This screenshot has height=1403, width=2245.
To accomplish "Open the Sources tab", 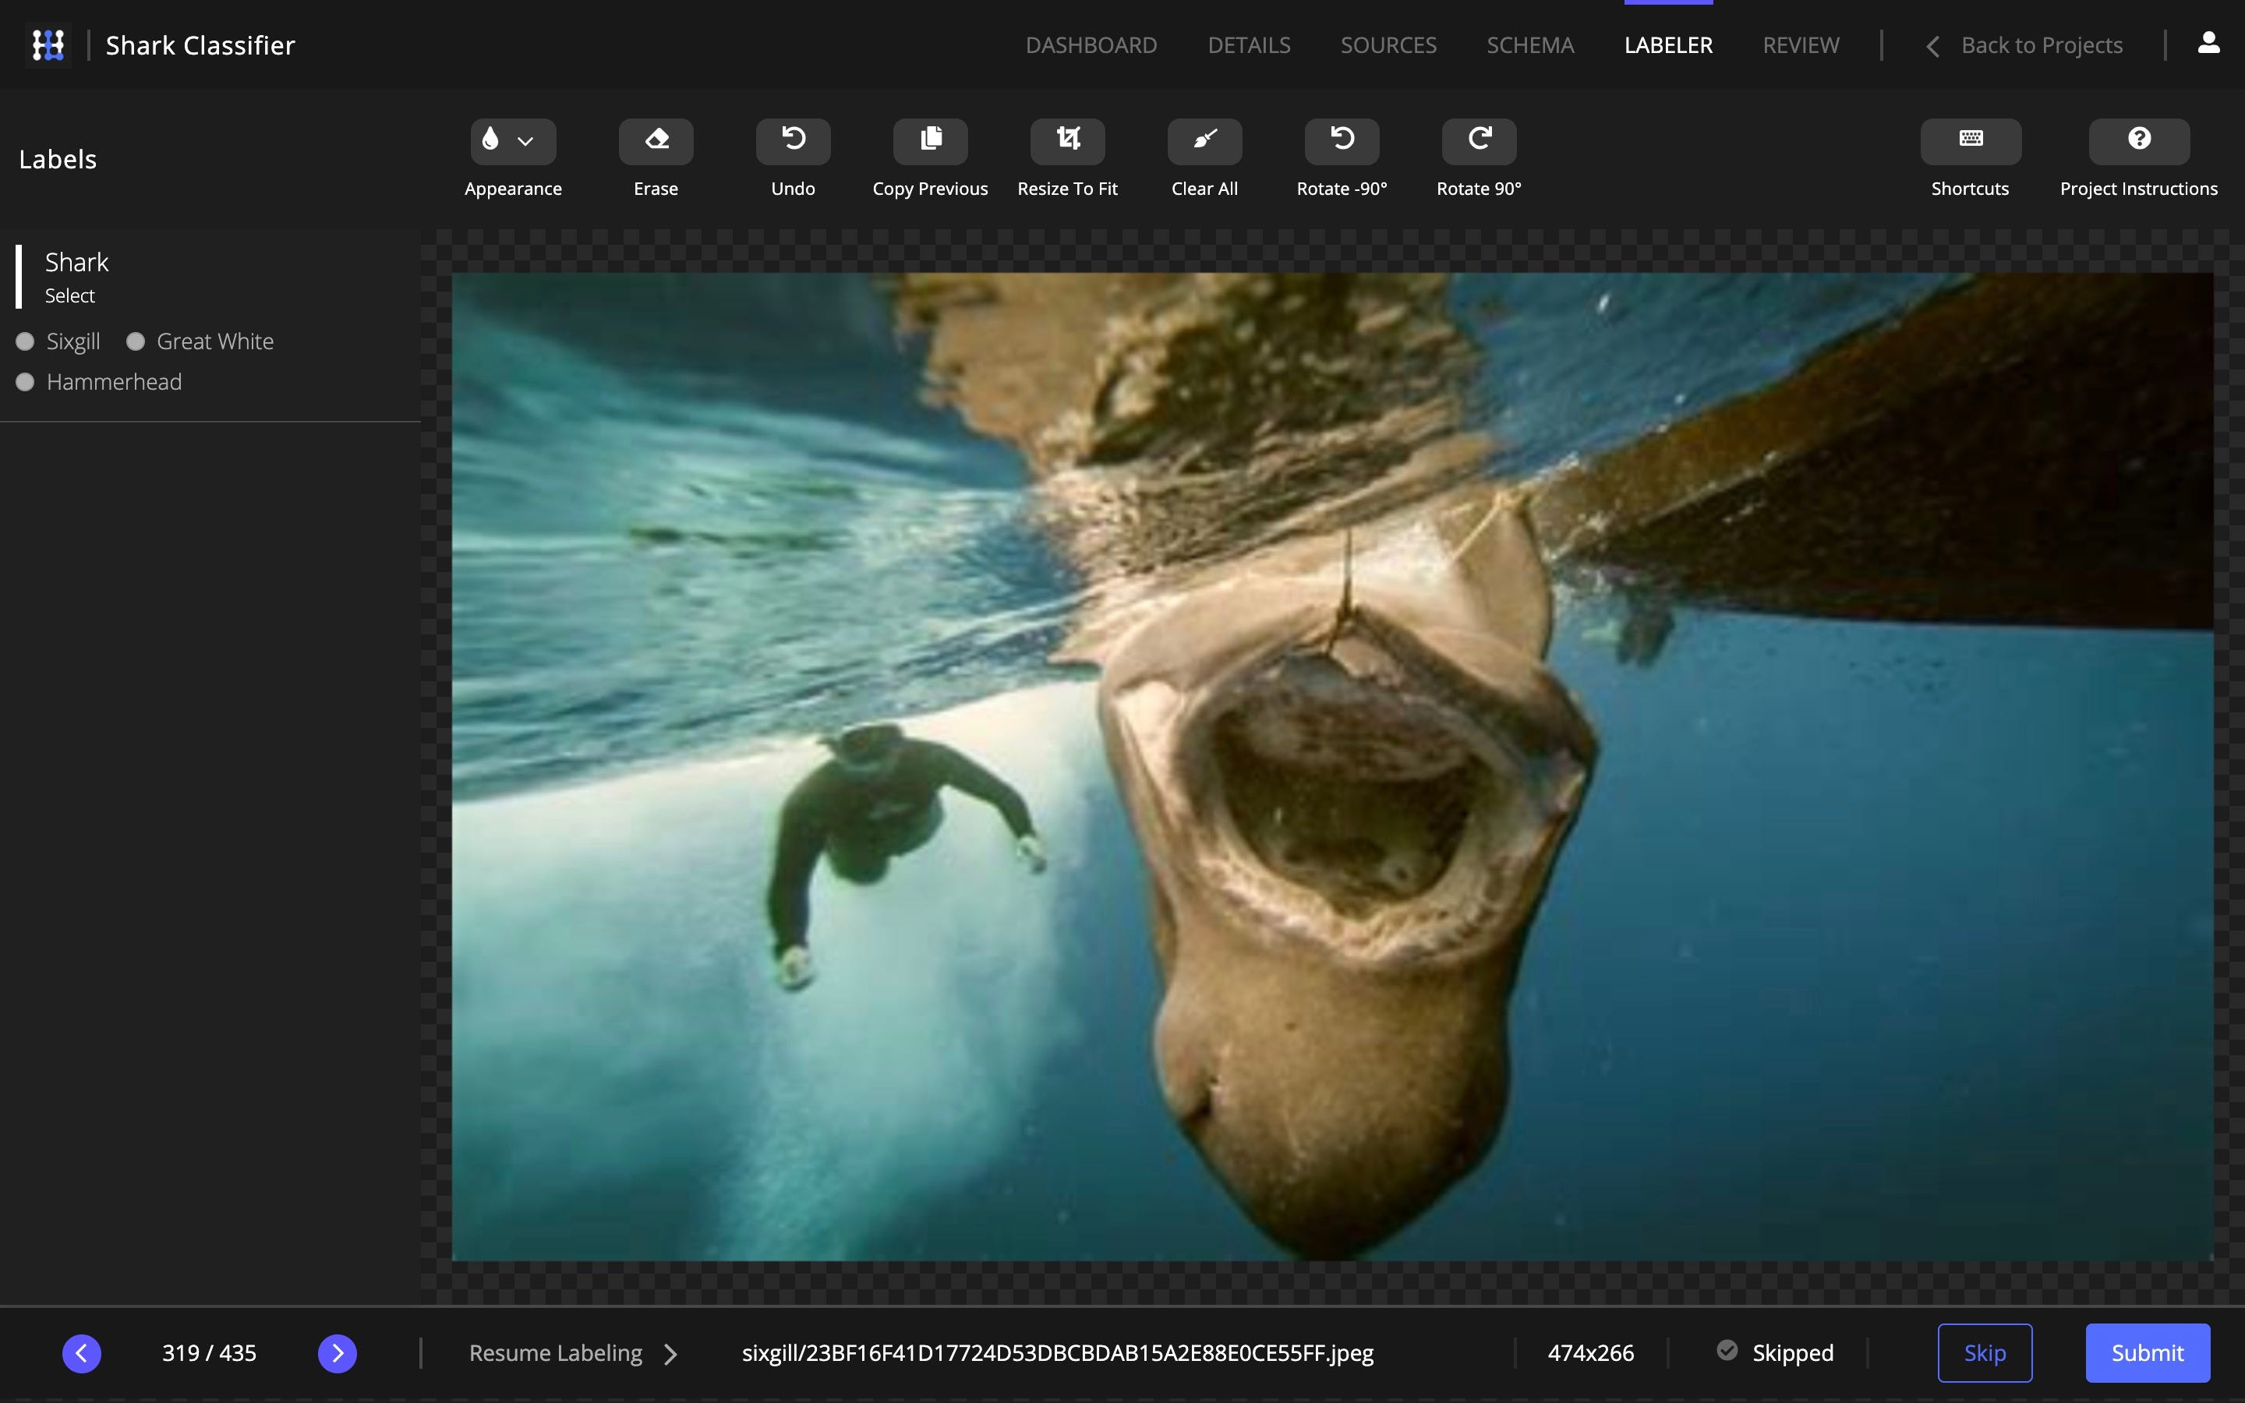I will (x=1388, y=44).
